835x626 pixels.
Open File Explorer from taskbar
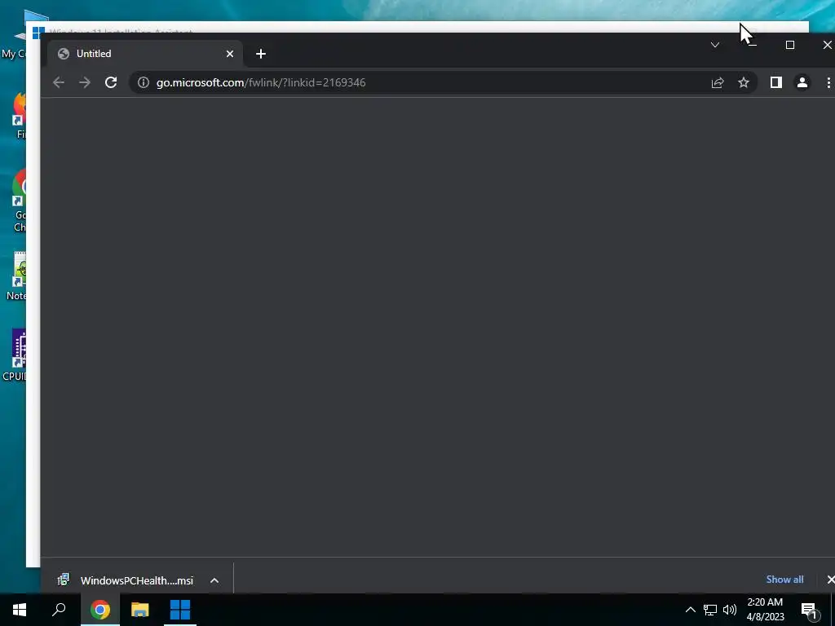(x=140, y=610)
